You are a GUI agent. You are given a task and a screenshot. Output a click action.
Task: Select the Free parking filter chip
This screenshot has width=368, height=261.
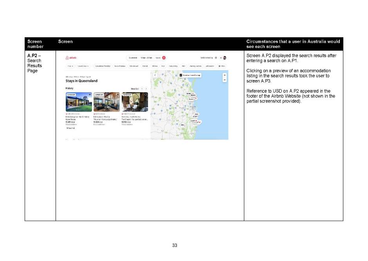pos(173,66)
